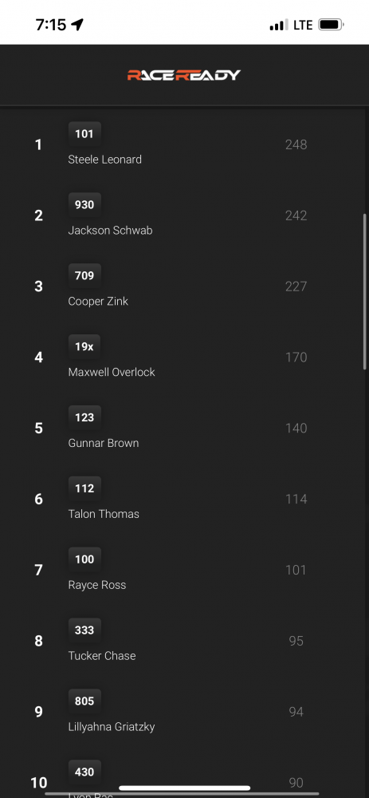Tap the 248 points total
The width and height of the screenshot is (369, 798).
click(296, 145)
